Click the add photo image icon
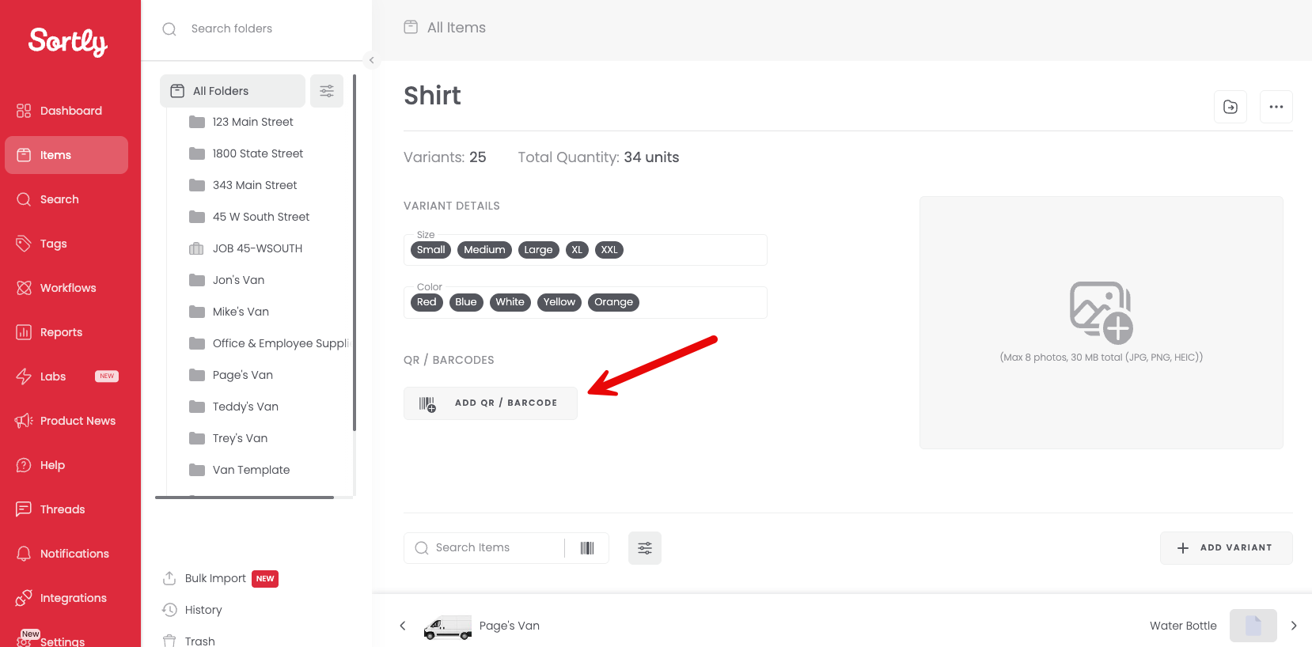1312x647 pixels. 1102,312
